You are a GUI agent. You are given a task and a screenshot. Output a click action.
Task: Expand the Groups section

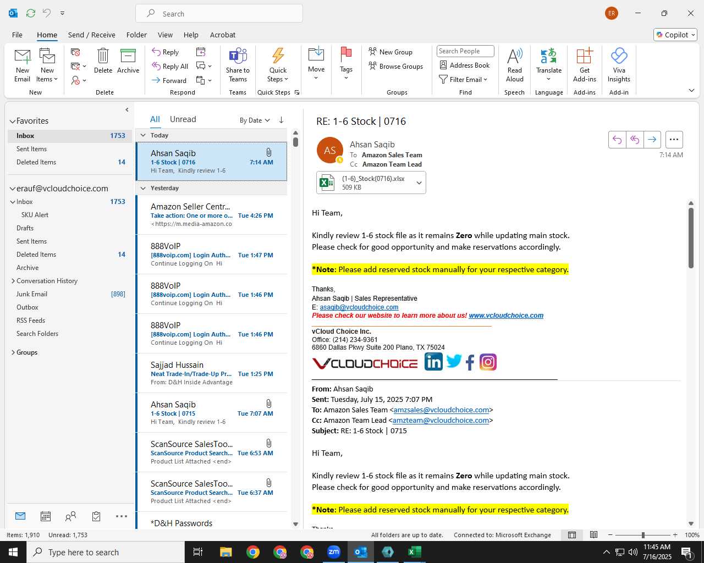click(x=13, y=352)
